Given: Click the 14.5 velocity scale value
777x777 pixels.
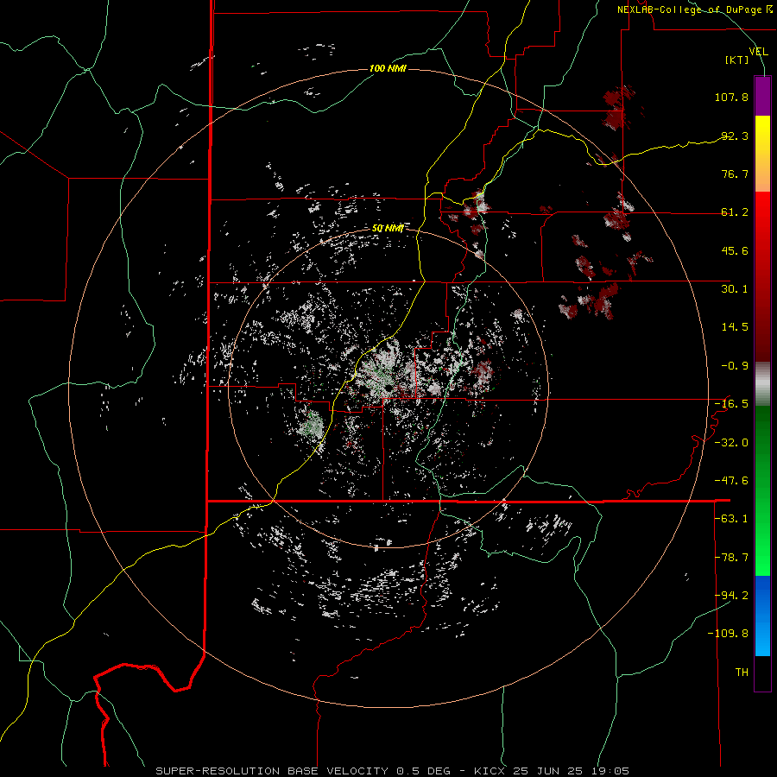Looking at the screenshot, I should point(735,327).
